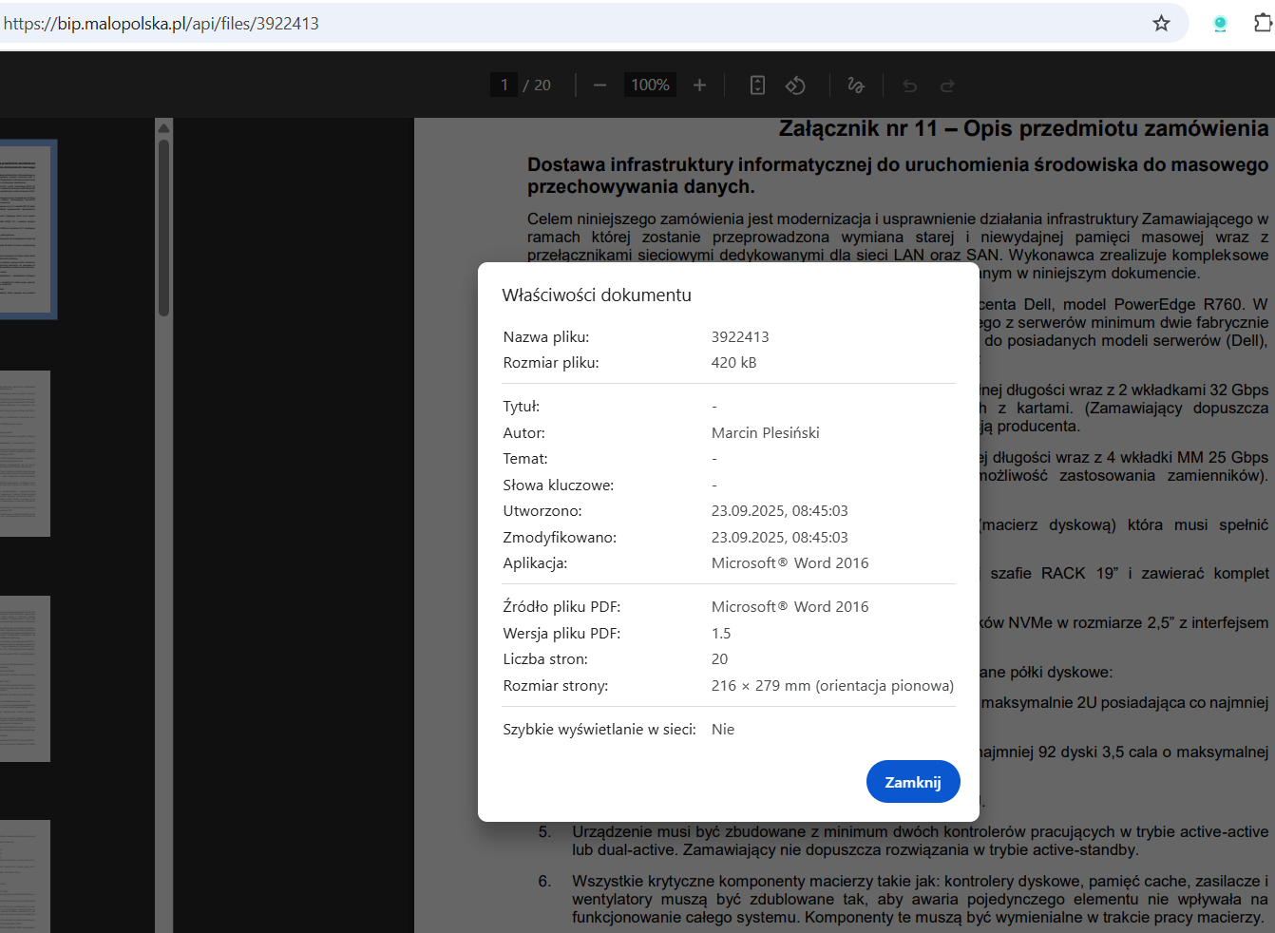Select the draw annotation tool
Viewport: 1275px width, 933px height.
point(855,86)
